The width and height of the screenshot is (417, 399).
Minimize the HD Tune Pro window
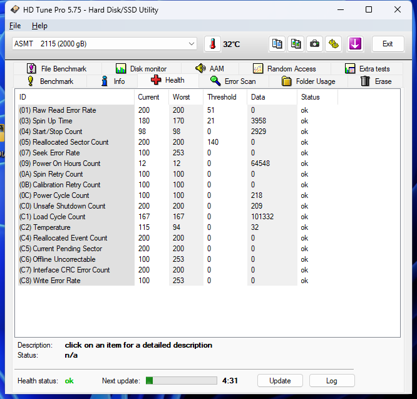341,10
